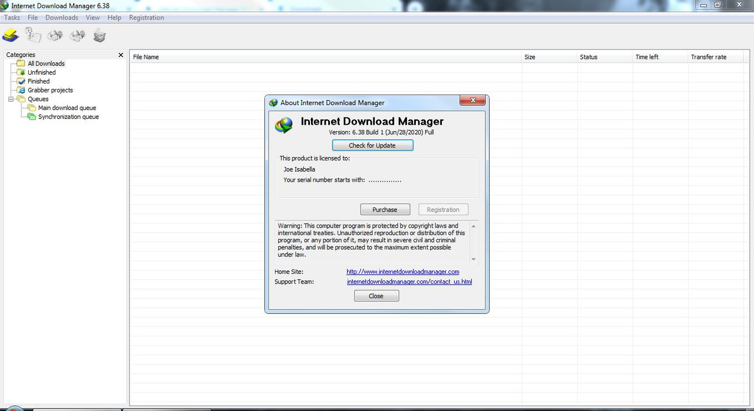This screenshot has height=411, width=754.
Task: Click the greyed Registration button in dialog
Action: 443,209
